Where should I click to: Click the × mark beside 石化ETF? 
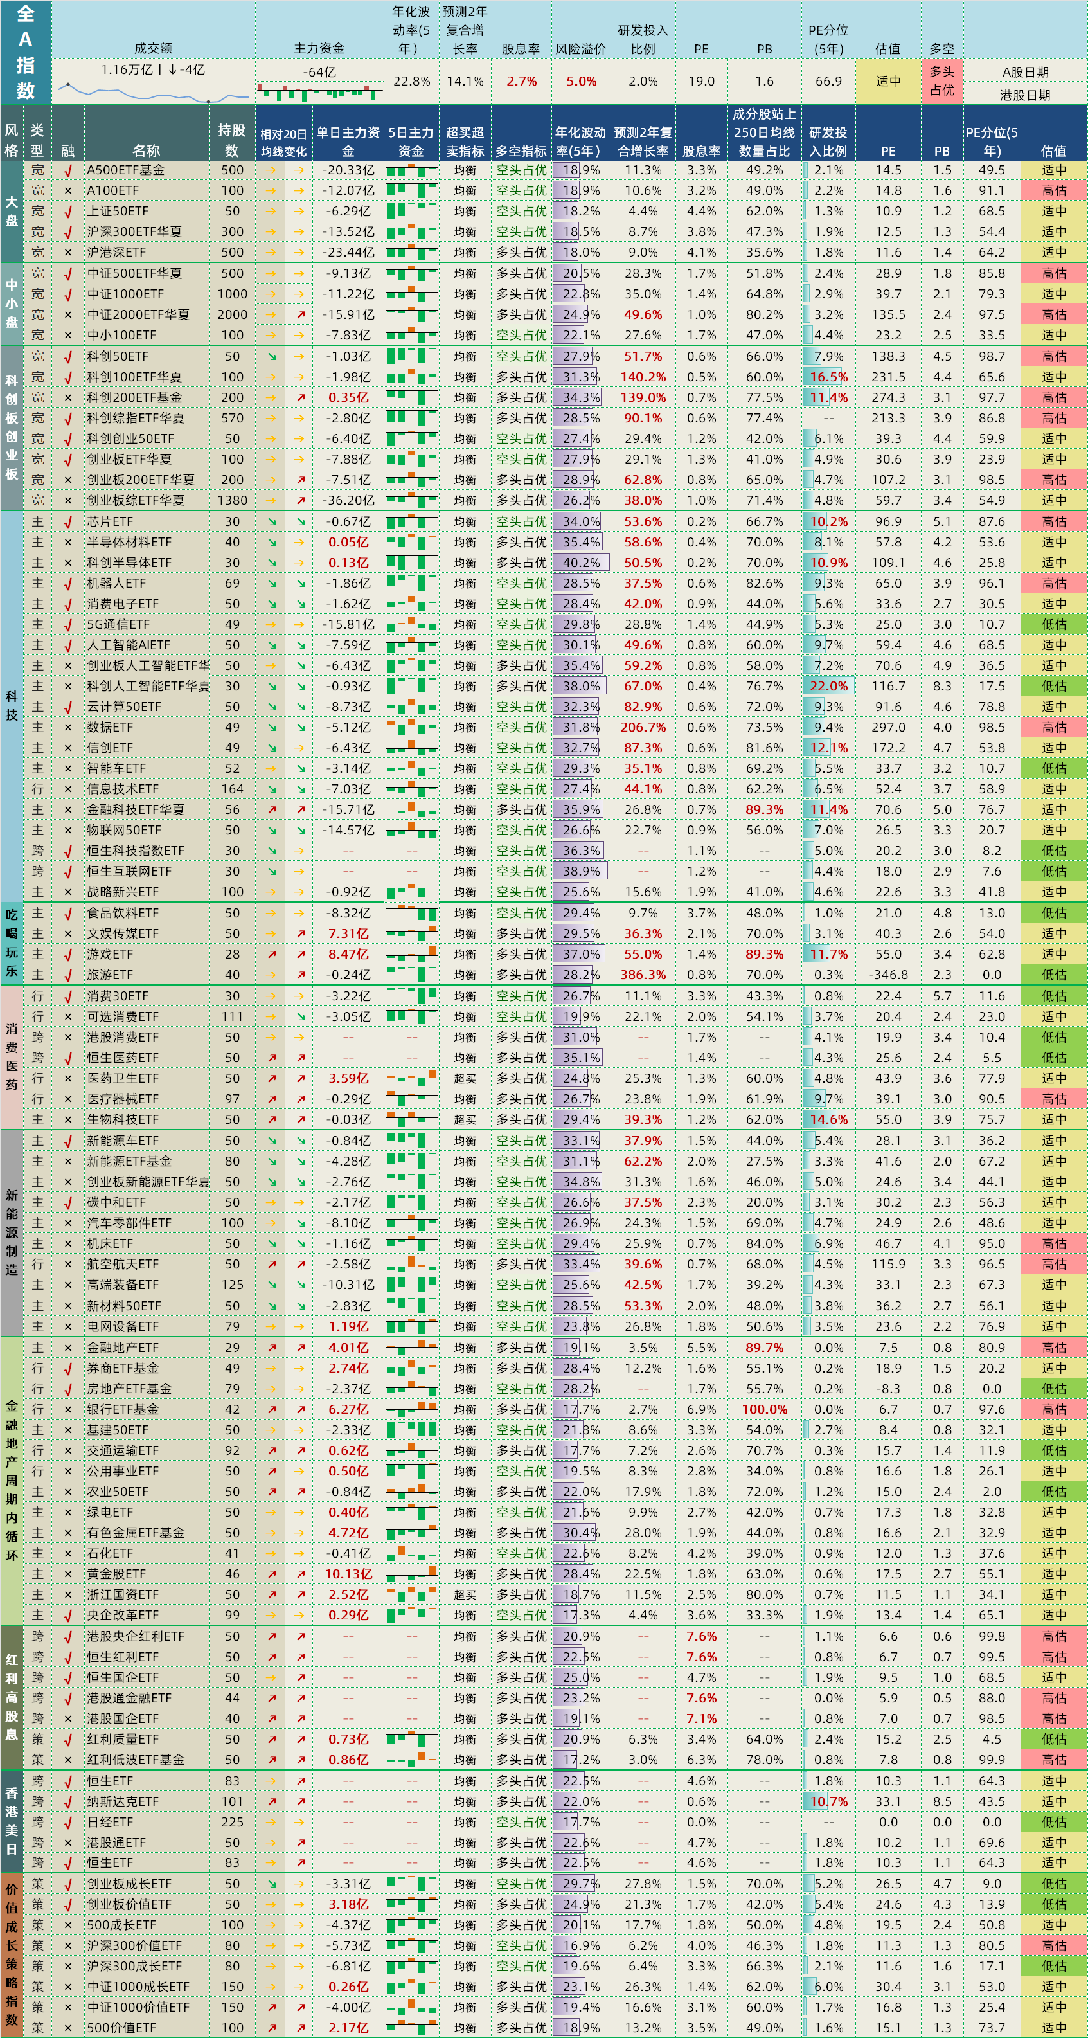(68, 1554)
